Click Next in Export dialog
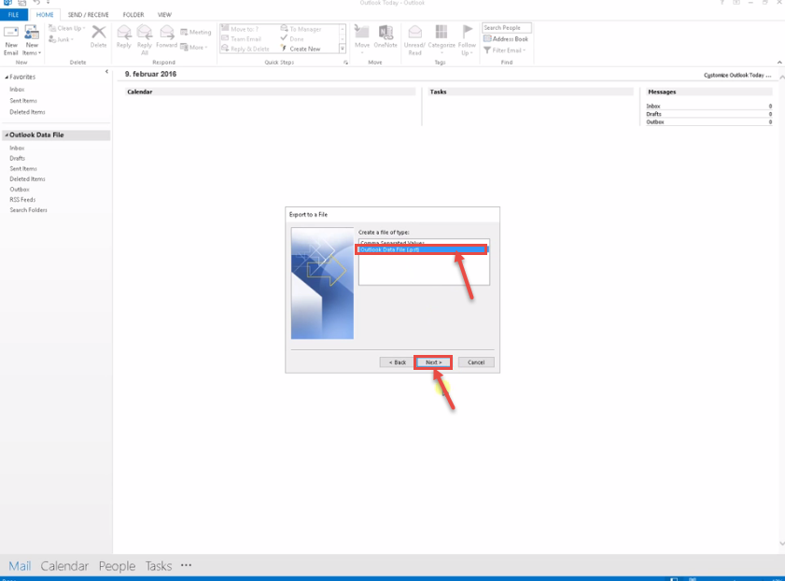 [433, 362]
